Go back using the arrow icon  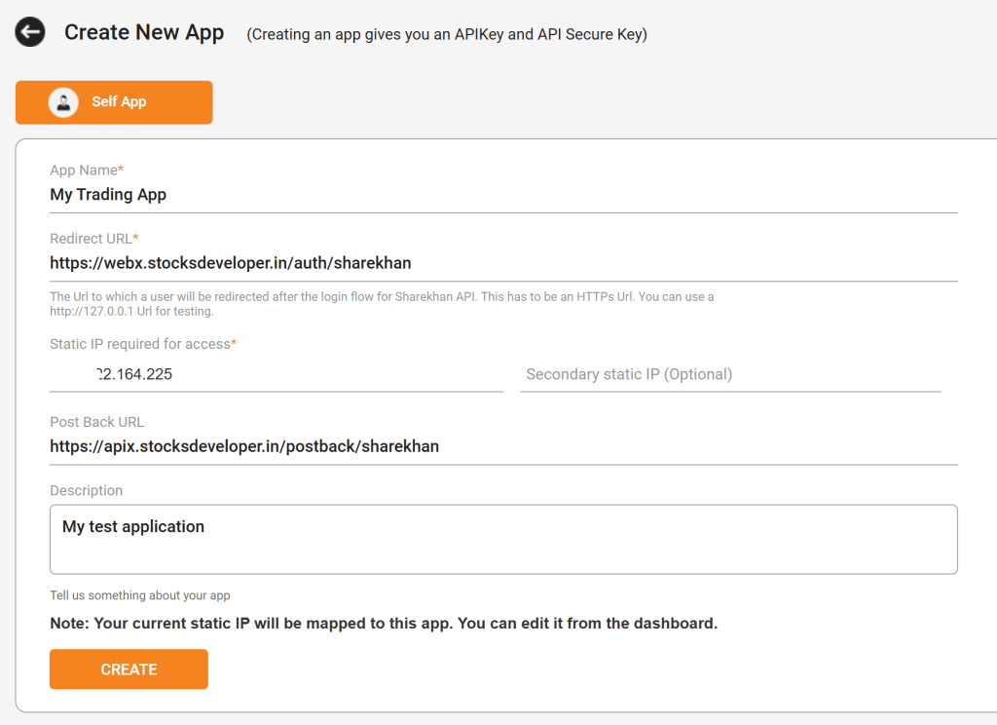coord(30,32)
